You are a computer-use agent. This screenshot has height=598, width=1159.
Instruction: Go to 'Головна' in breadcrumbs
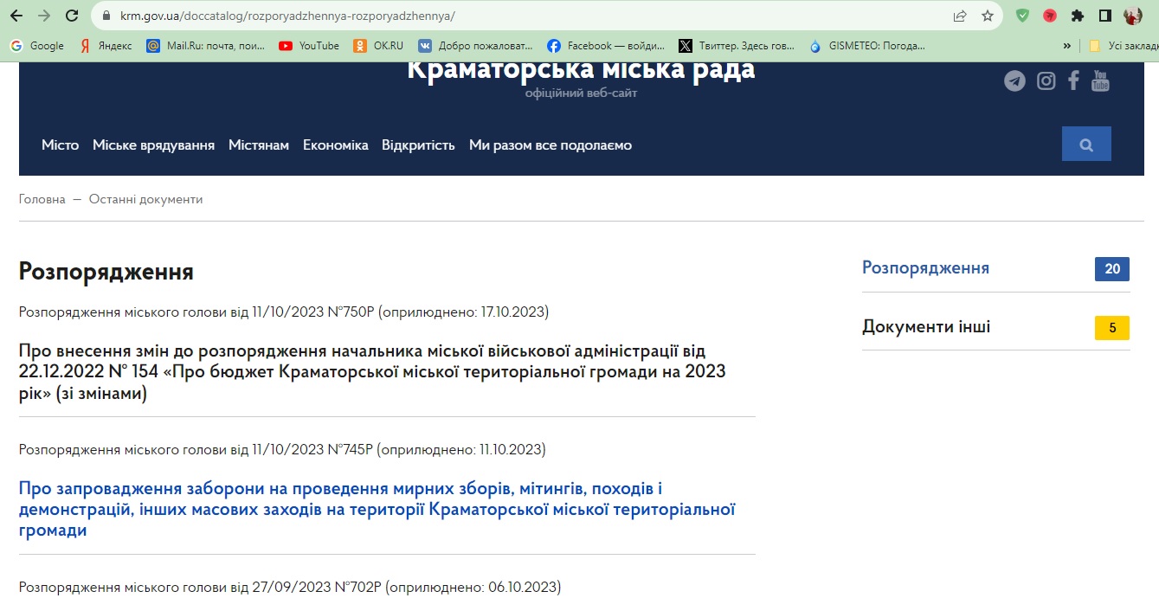42,199
